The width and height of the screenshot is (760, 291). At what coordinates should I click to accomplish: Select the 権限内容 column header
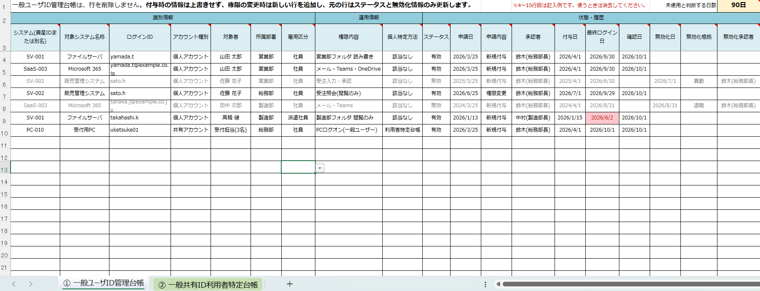pyautogui.click(x=349, y=37)
